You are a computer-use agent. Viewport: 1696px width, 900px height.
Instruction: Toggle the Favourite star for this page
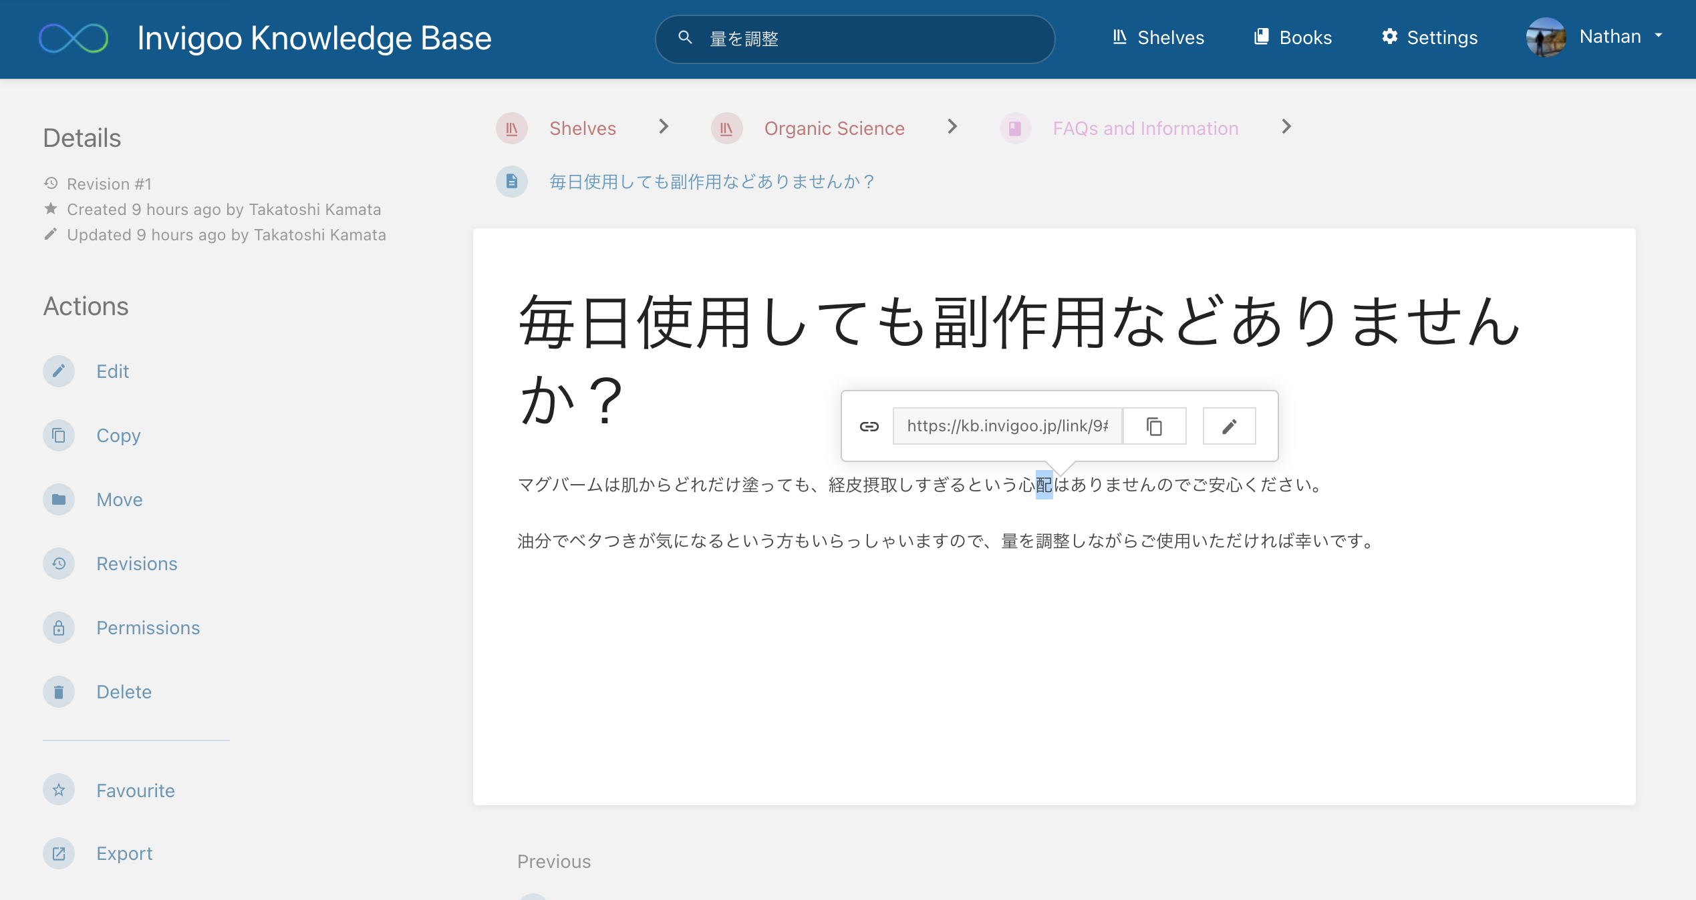coord(59,790)
